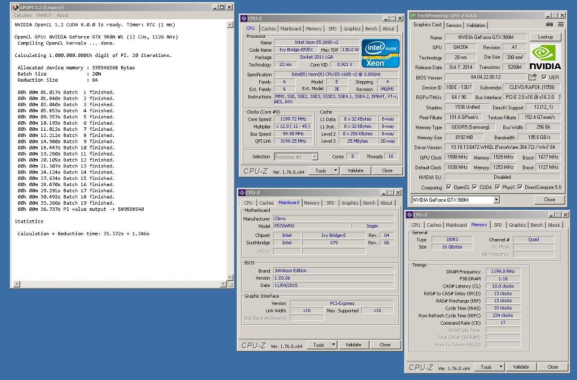The width and height of the screenshot is (577, 380).
Task: Click the Lookup button in GPU-Z
Action: (545, 37)
